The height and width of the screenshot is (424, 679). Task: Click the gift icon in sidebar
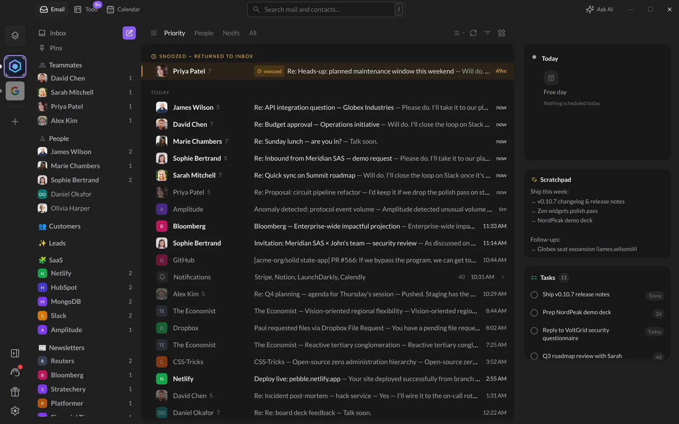(15, 392)
